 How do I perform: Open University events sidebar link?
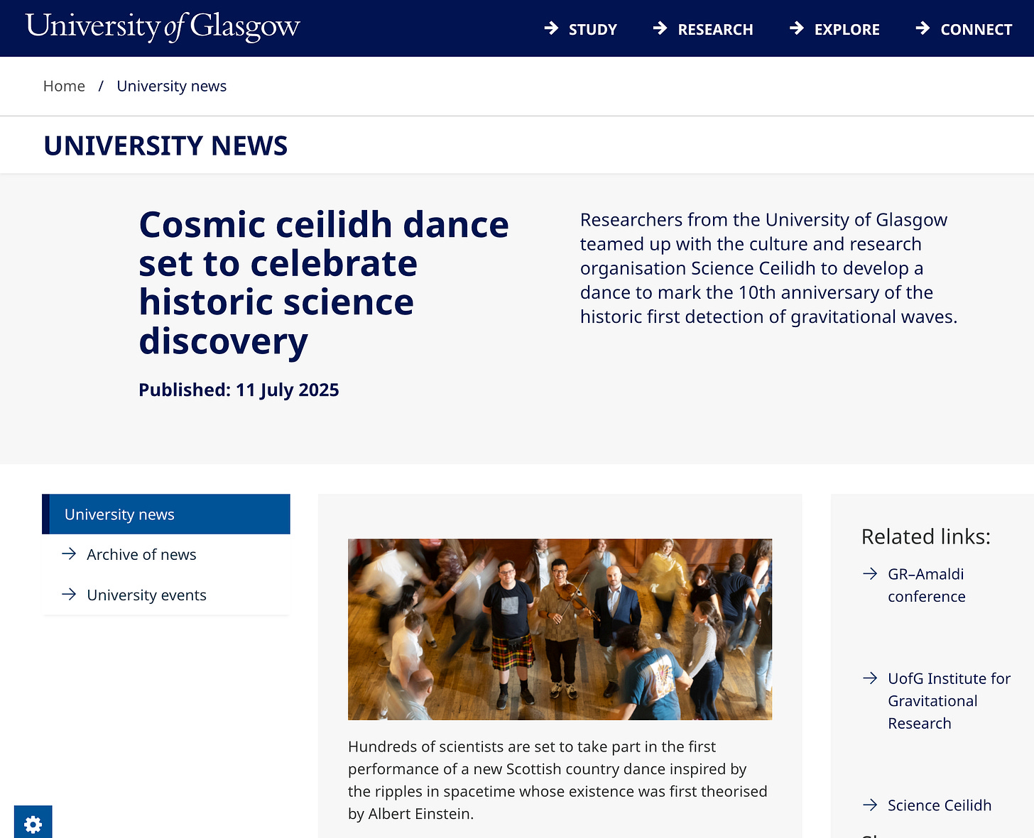tap(146, 595)
